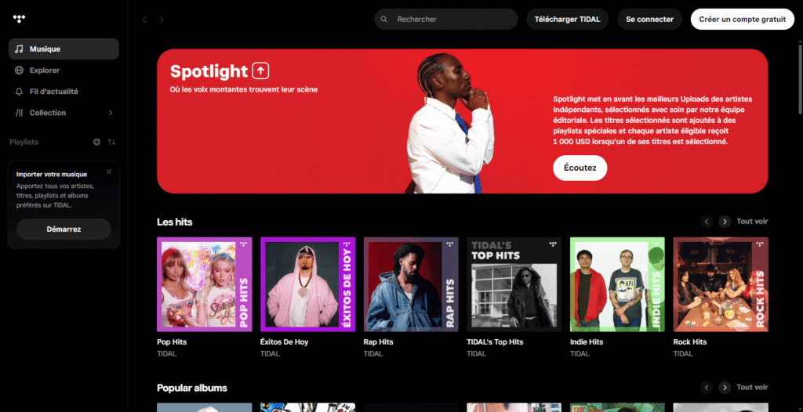This screenshot has width=803, height=412.
Task: Click the library icon beside Collection
Action: [x=19, y=113]
